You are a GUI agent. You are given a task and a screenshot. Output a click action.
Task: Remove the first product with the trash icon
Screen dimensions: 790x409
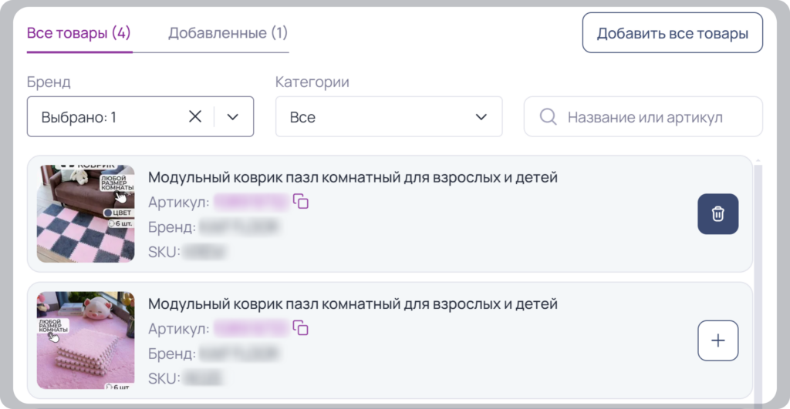[718, 214]
